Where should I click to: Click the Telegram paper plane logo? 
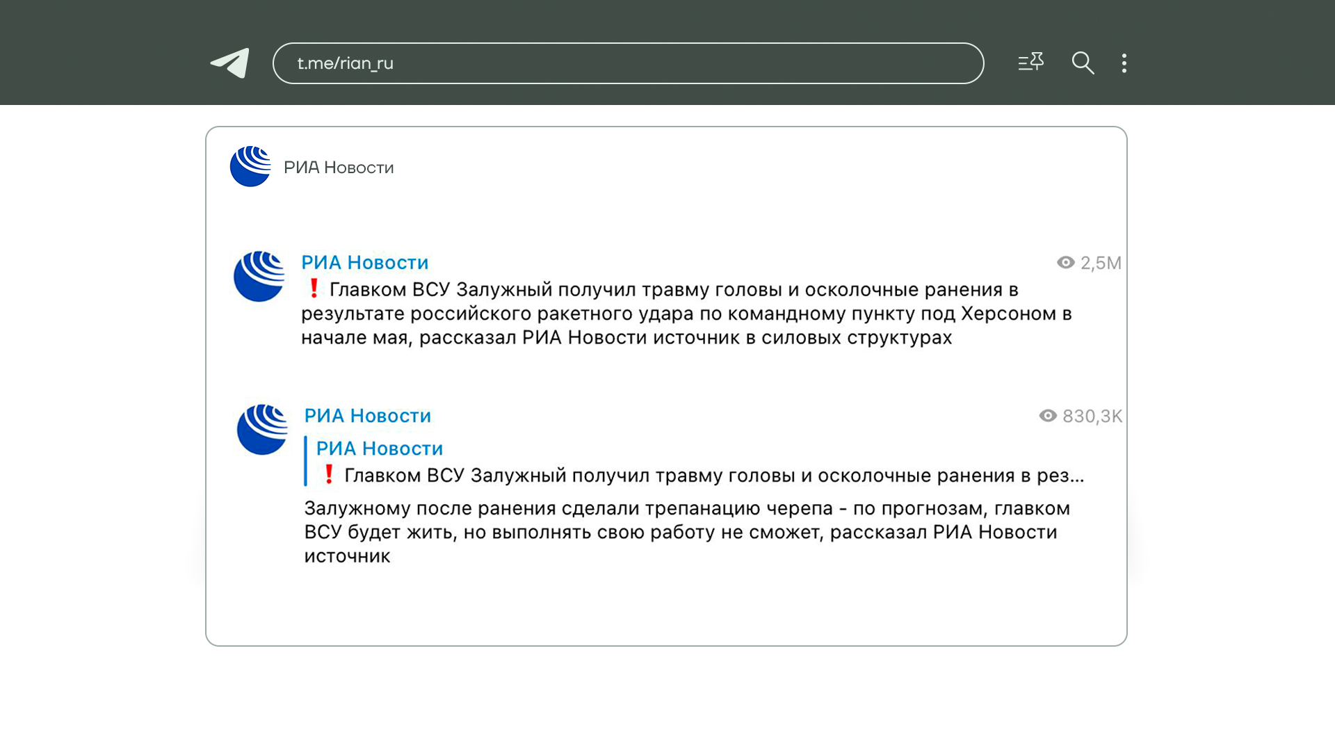click(x=230, y=63)
